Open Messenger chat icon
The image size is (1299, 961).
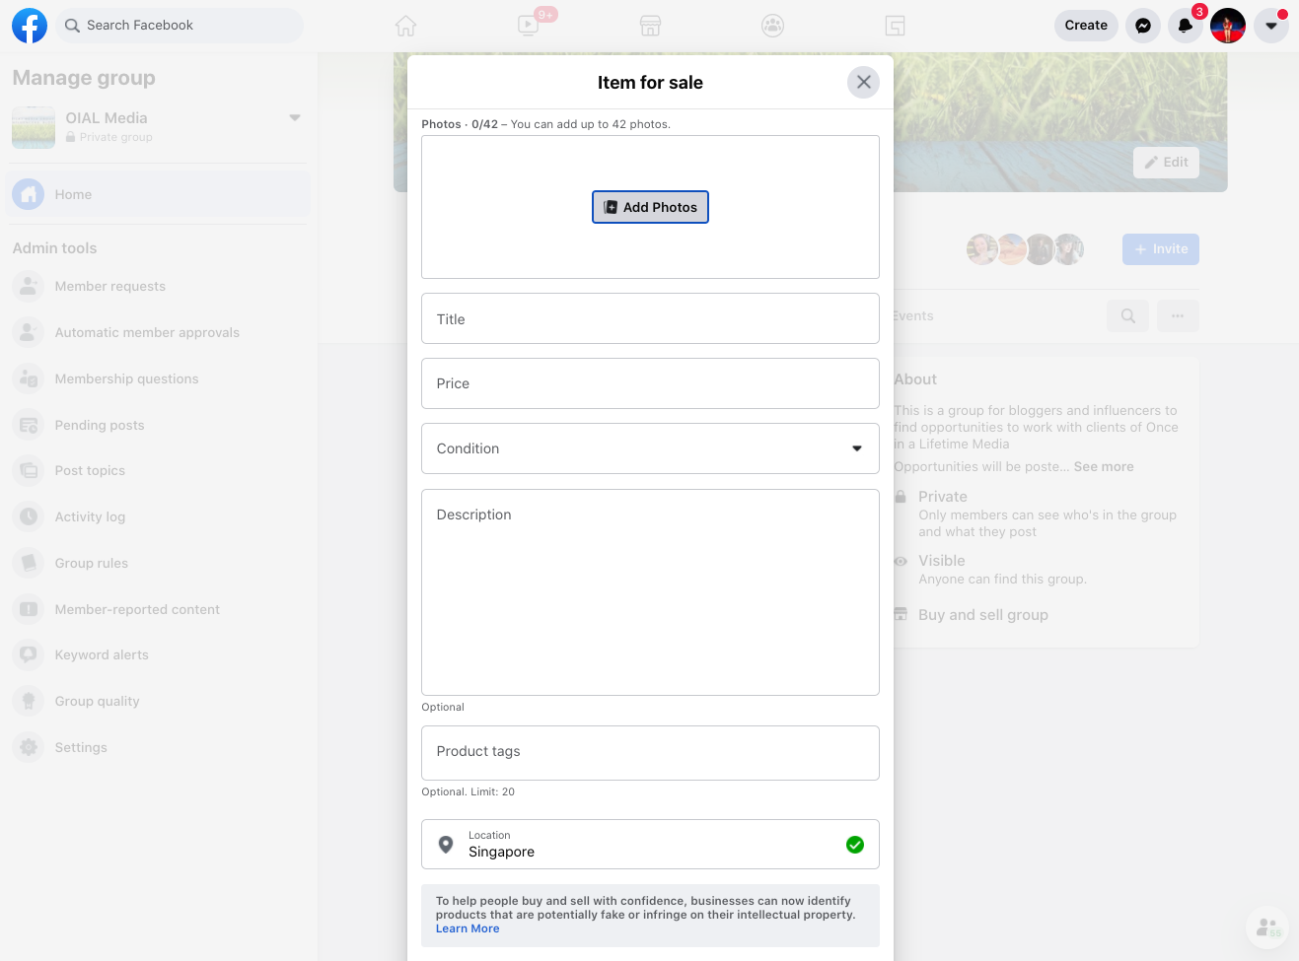(x=1143, y=26)
